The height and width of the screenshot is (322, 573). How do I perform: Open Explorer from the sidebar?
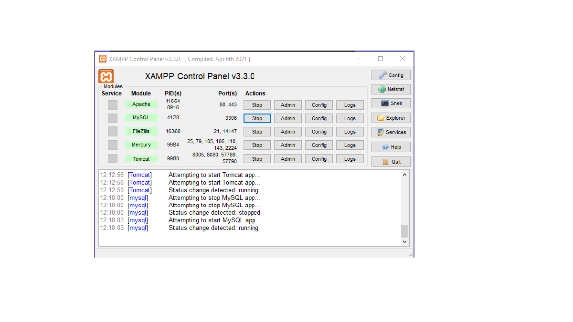click(x=391, y=118)
